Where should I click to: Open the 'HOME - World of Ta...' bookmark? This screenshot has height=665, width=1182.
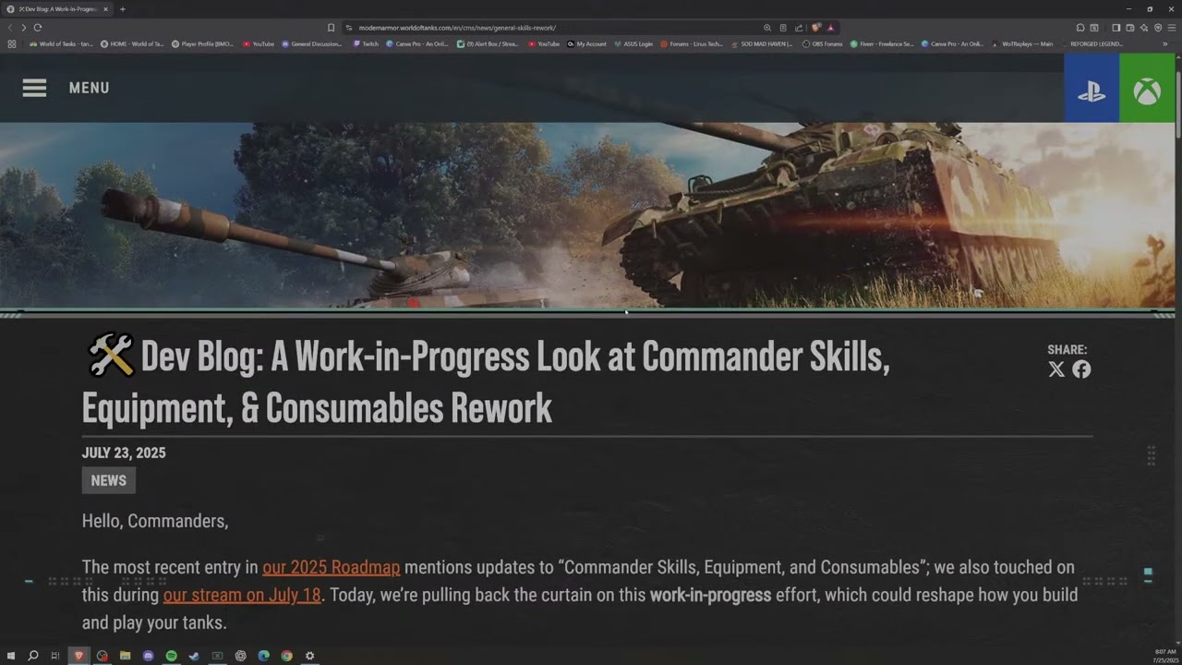132,43
